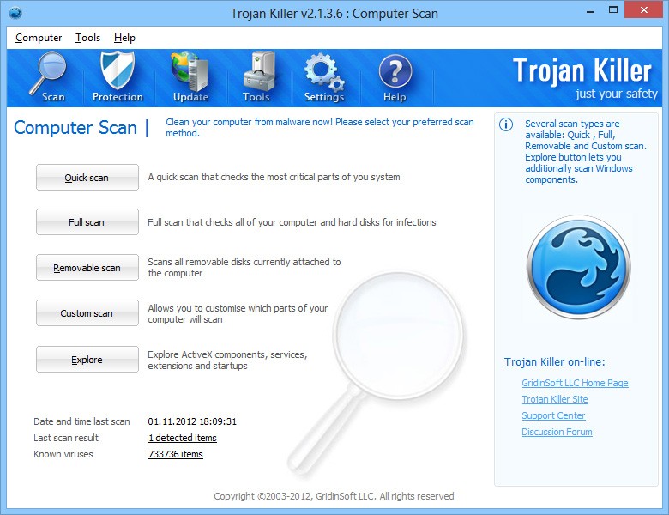The height and width of the screenshot is (515, 669).
Task: Click the Trojan Killer title bar app icon
Action: [x=15, y=13]
